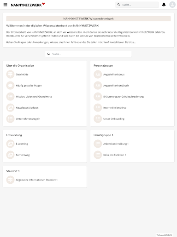The image size is (177, 237).
Task: Open Mission, Vision und Grundwerte page
Action: 34,97
